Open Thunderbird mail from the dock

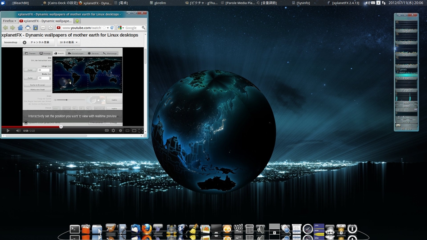(135, 229)
